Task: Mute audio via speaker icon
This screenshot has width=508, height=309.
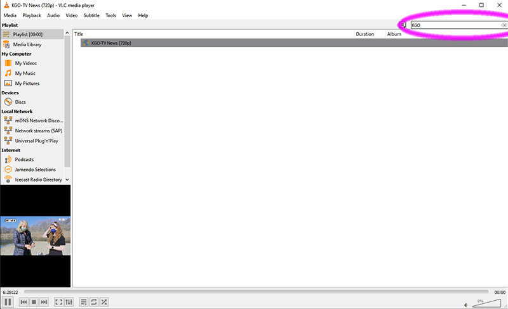Action: pyautogui.click(x=466, y=305)
